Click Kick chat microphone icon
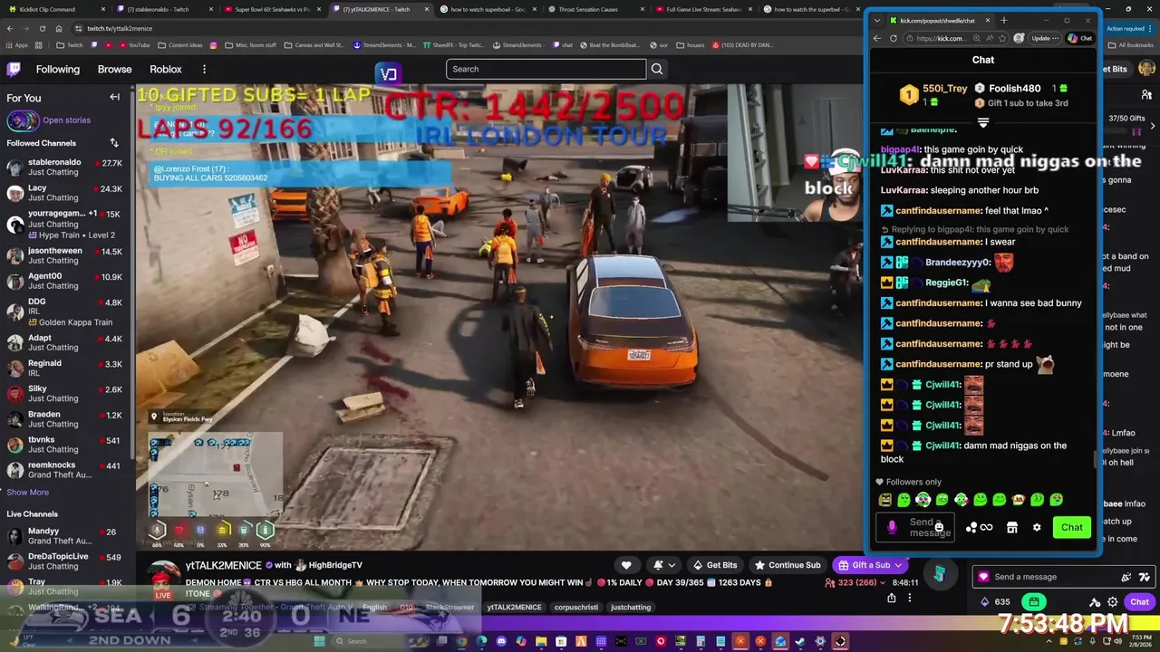The image size is (1160, 652). pos(892,527)
